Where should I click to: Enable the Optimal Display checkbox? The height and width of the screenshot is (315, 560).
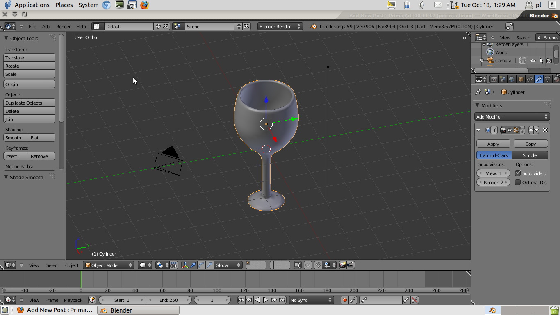tap(518, 183)
